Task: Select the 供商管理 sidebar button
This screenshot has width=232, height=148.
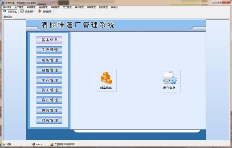Action: tap(49, 110)
